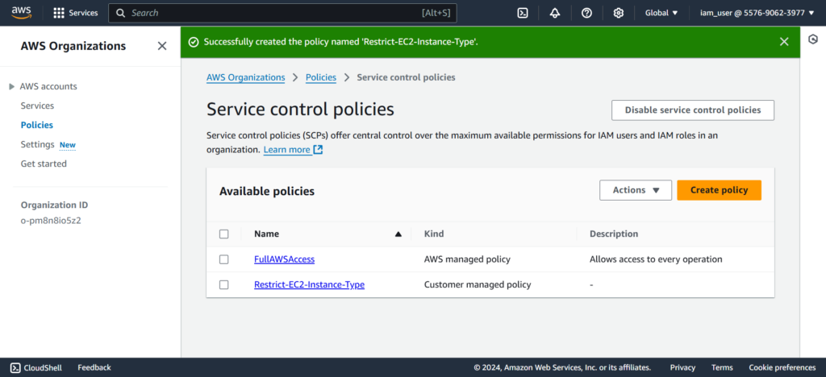Tick the Restrict-EC2-Instance-Type checkbox
Screen dimensions: 826x377
click(x=224, y=284)
